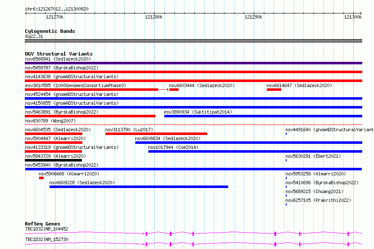This screenshot has height=249, width=374.
Task: Open variant nsv6609228 (Sedlazeck2020) label
Action: pos(82,183)
